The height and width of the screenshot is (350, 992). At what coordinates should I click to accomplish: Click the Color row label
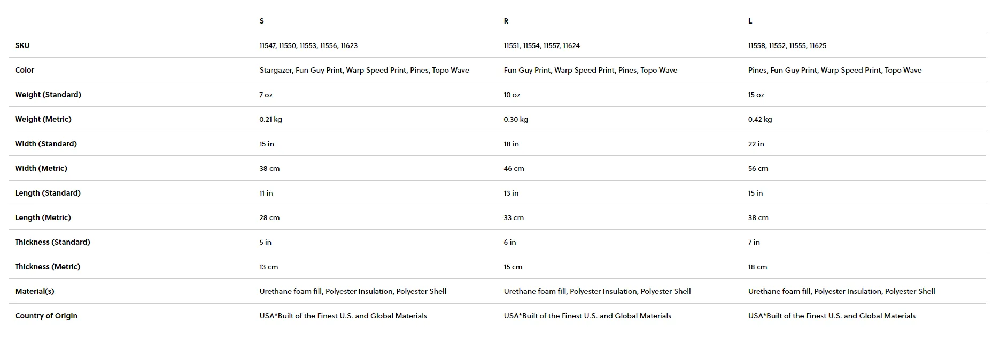pyautogui.click(x=25, y=70)
